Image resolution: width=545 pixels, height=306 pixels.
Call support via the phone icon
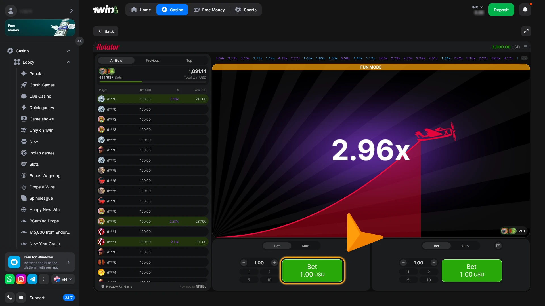tap(9, 297)
